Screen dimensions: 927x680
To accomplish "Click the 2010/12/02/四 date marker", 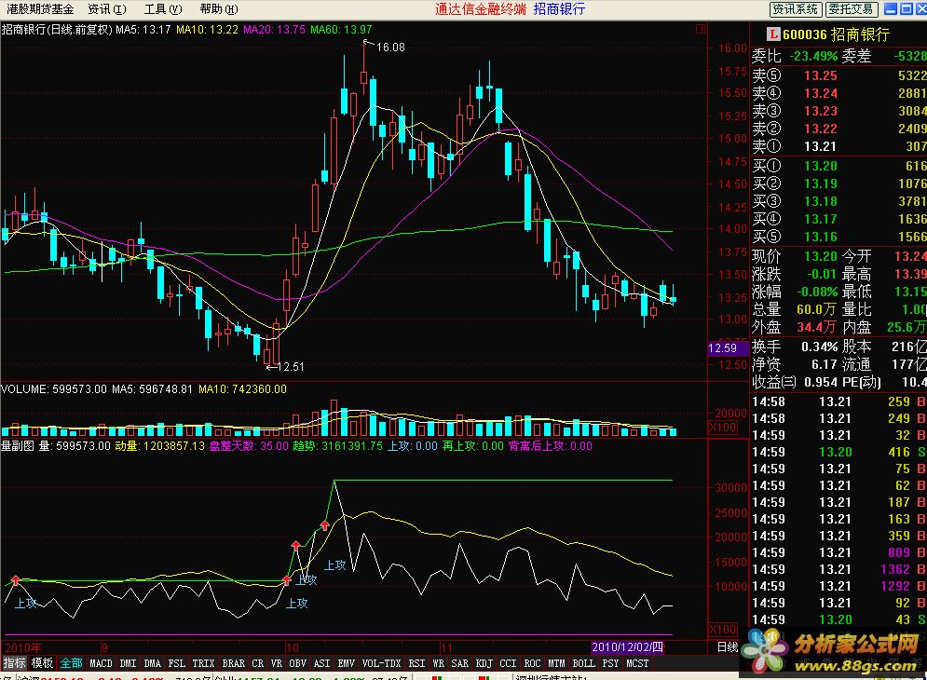I will tap(627, 647).
